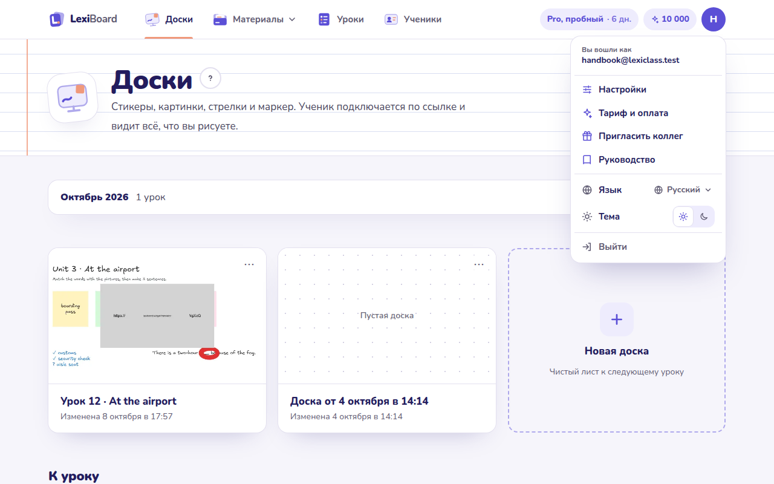The image size is (774, 484).
Task: Choose Пригласить коллег from the menu
Action: pyautogui.click(x=648, y=136)
